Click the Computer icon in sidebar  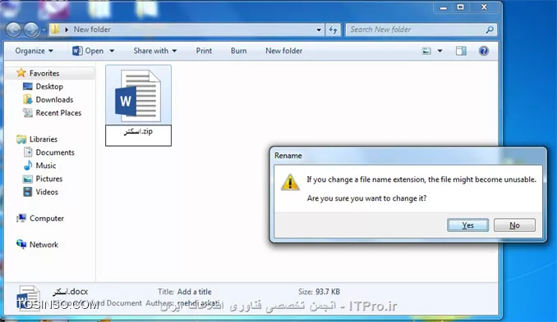pos(21,218)
